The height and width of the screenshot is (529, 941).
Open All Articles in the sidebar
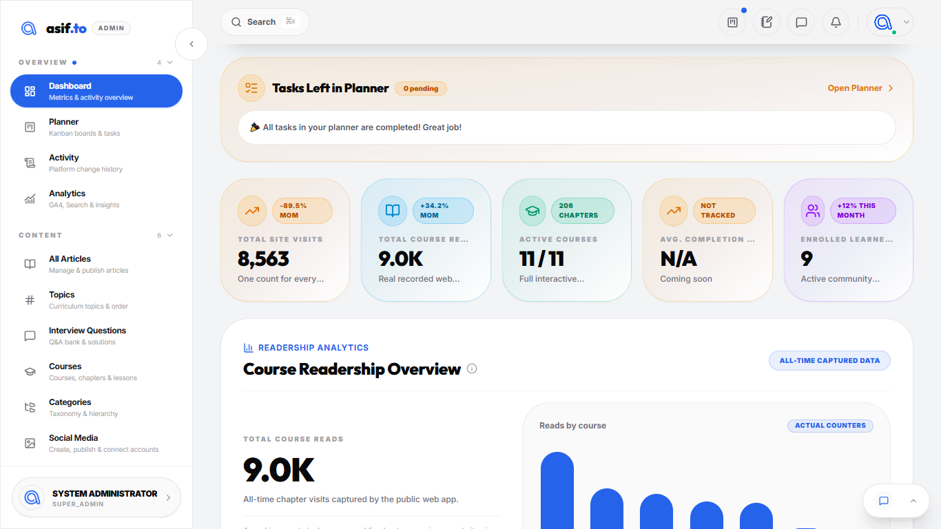click(96, 264)
